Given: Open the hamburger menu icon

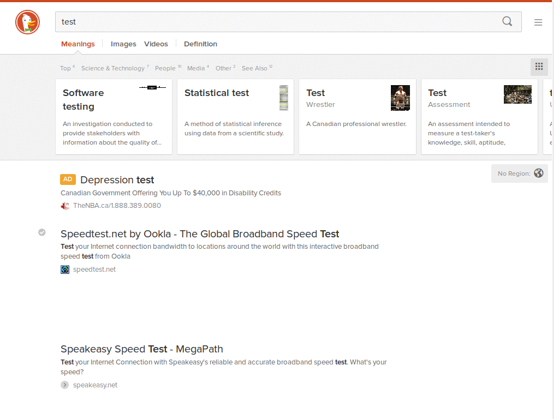Looking at the screenshot, I should 538,22.
